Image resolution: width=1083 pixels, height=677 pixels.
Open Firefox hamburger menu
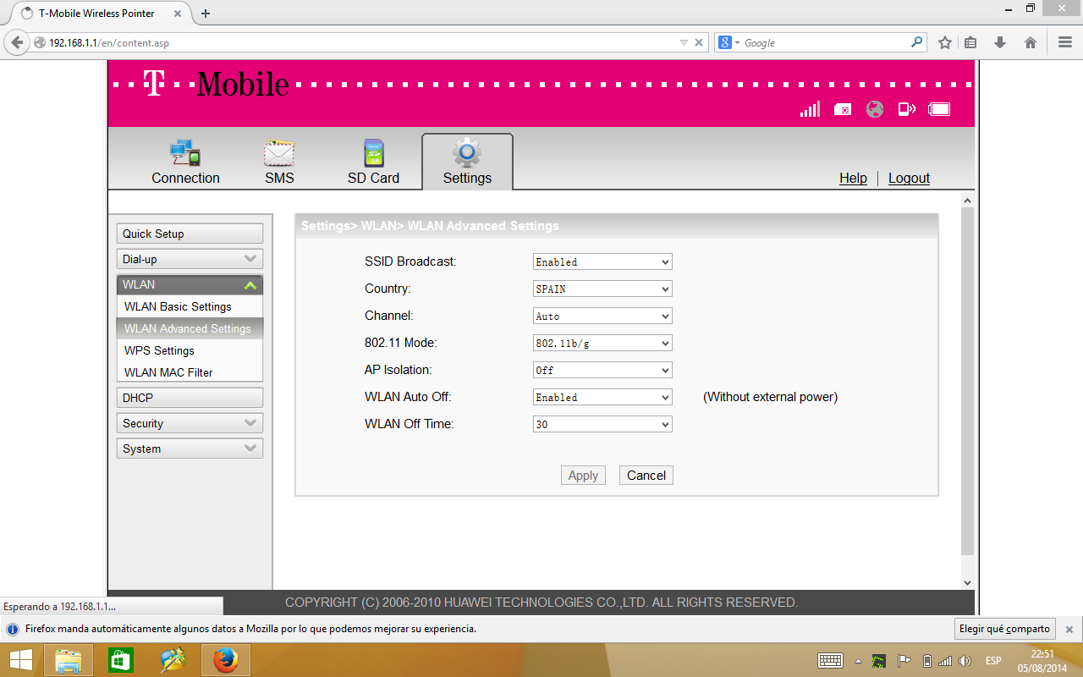point(1065,42)
